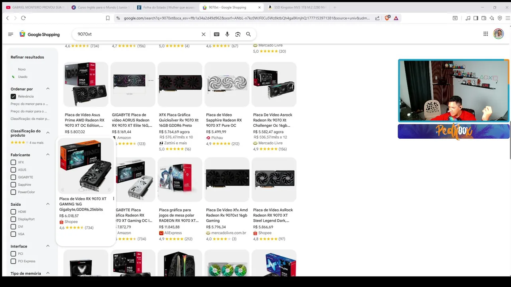Collapse the Classificação do produto section
Viewport: 511px width, 287px height.
48,133
